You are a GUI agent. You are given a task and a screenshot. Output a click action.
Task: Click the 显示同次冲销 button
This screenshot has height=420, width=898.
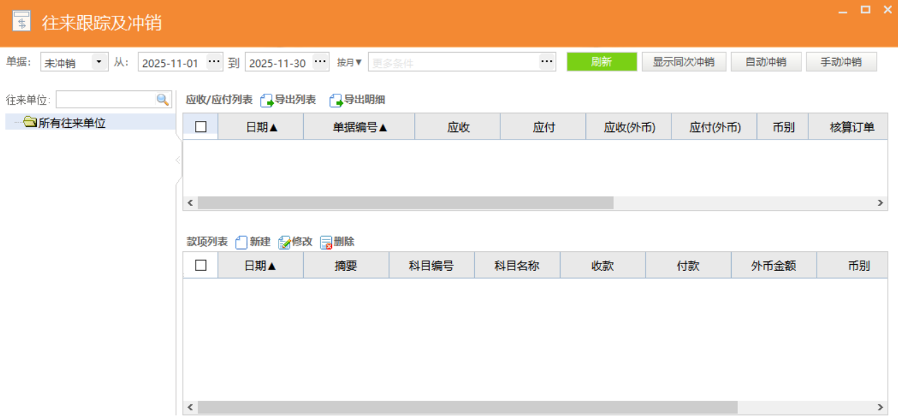point(684,62)
